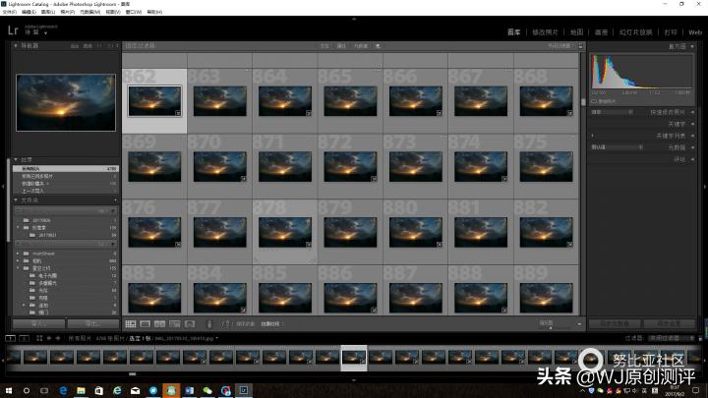Expand the Metadata panel
The width and height of the screenshot is (708, 398).
point(693,146)
